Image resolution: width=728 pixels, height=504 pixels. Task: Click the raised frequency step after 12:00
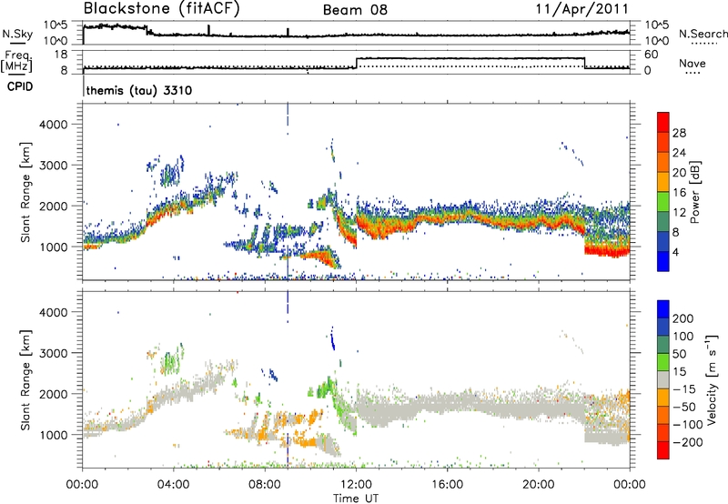[470, 58]
